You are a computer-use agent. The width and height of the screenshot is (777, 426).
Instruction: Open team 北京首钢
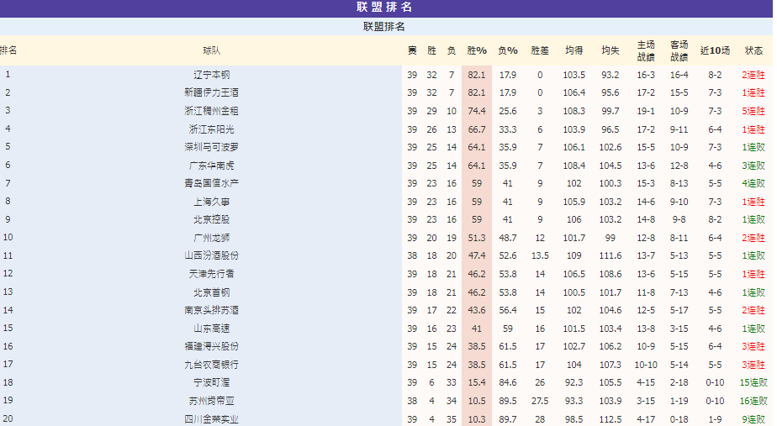(x=212, y=292)
